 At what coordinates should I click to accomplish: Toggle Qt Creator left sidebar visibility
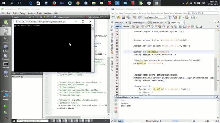pos(14,121)
